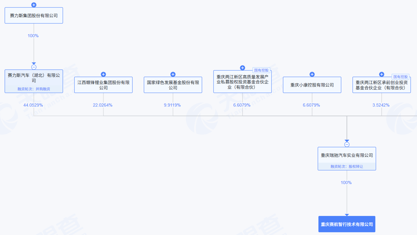Viewport: 417px width, 235px height.
Task: Click the 22.0264% shareholding label
Action: [x=103, y=105]
